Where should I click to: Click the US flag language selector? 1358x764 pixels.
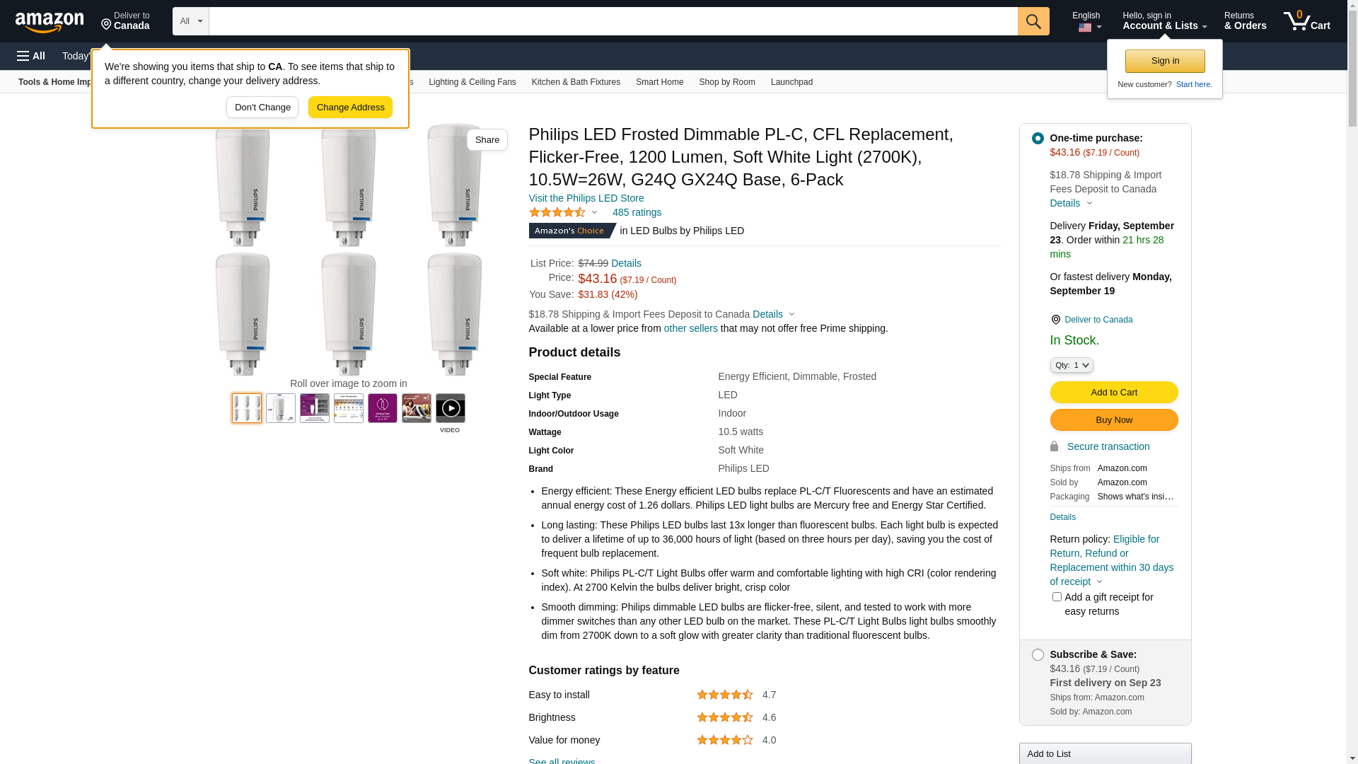click(1086, 28)
